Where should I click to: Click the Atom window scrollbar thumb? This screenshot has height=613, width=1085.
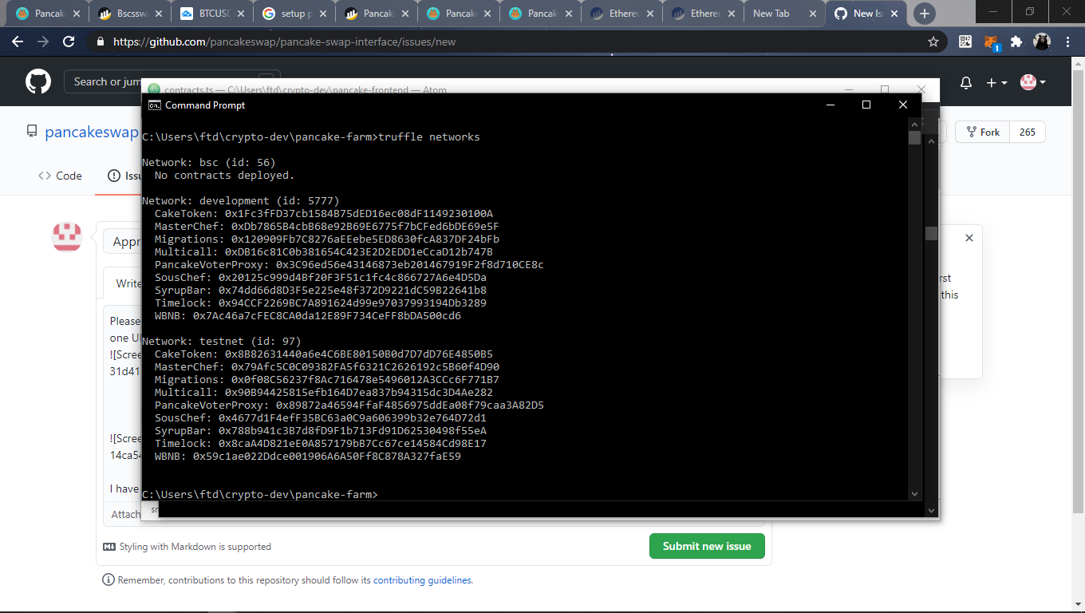[x=931, y=233]
